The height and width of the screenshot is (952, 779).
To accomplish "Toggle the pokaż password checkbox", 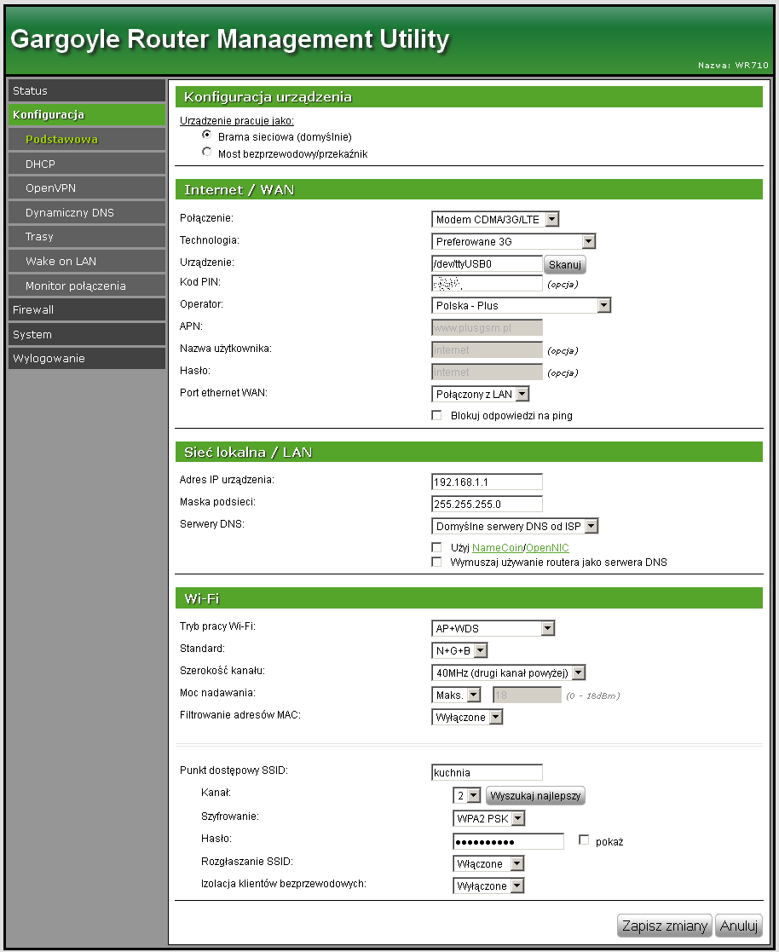I will point(584,841).
